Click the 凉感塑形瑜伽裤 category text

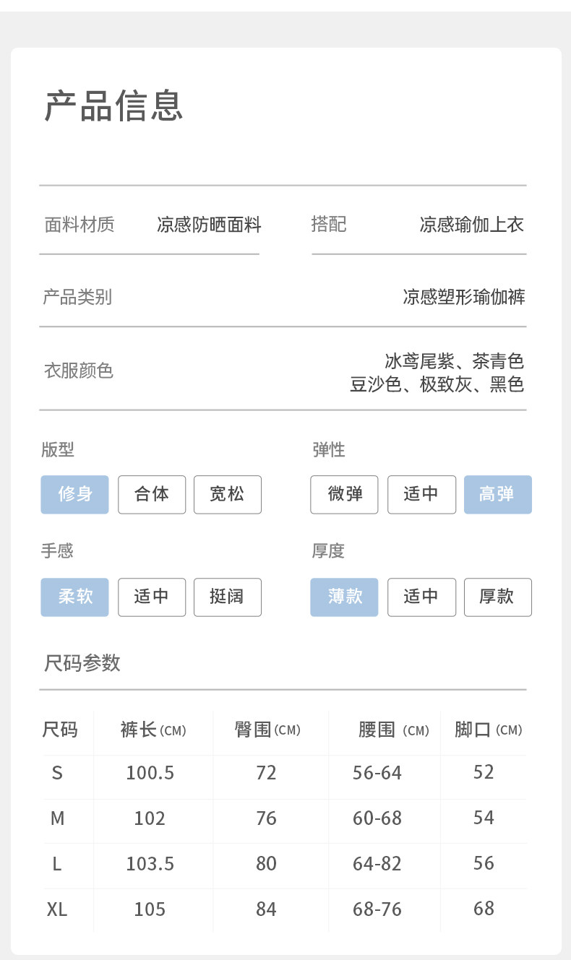click(464, 297)
